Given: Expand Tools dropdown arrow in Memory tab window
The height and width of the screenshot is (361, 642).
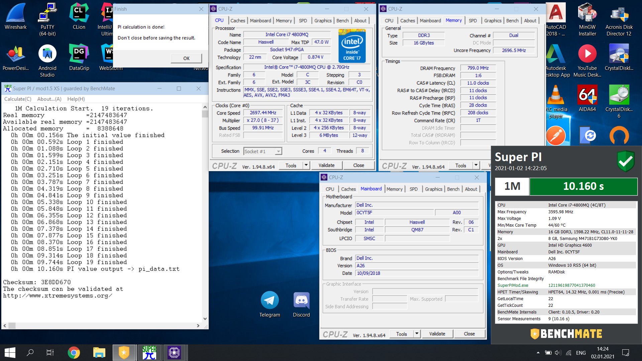Looking at the screenshot, I should point(476,165).
